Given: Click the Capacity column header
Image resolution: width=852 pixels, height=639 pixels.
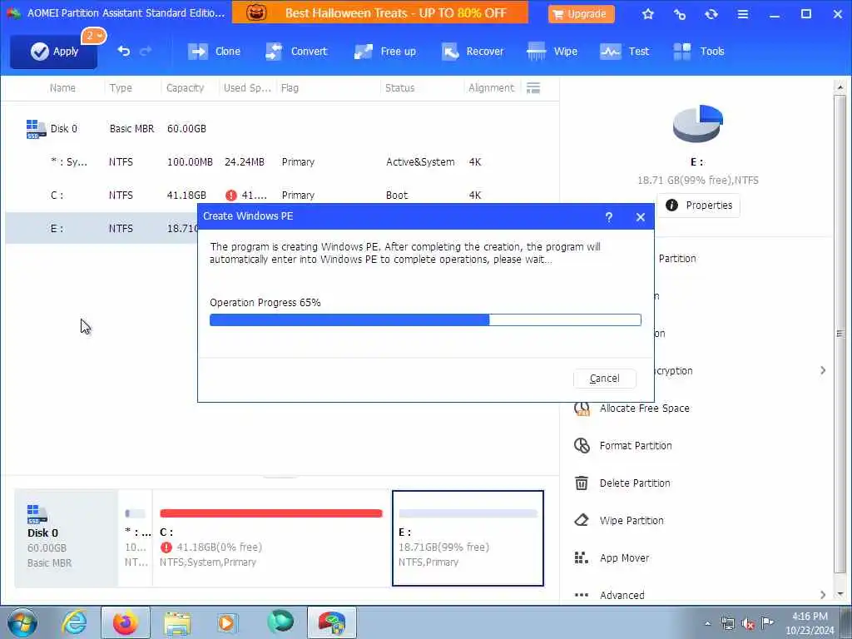Looking at the screenshot, I should (185, 88).
